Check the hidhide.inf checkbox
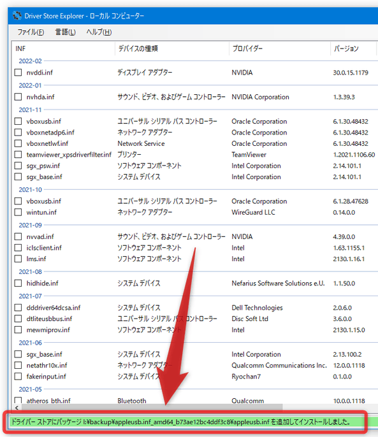Screen dimensions: 378x437 [18, 283]
